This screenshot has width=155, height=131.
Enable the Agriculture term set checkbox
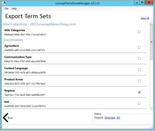139,48
